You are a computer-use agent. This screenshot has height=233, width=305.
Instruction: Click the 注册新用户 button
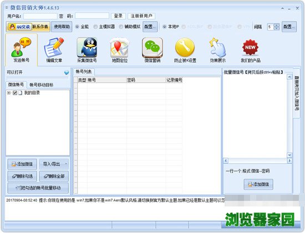point(141,16)
